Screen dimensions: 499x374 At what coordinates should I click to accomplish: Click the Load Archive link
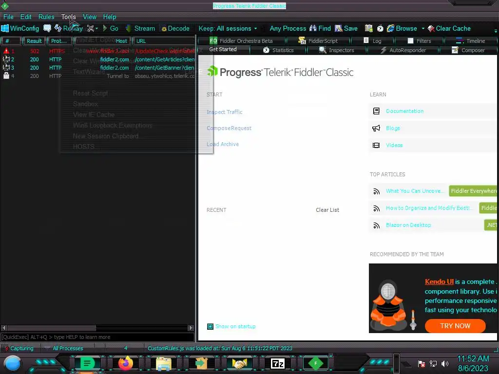coord(222,144)
